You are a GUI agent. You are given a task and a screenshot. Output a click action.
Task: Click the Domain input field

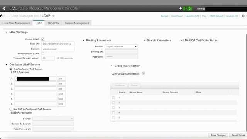58,49
